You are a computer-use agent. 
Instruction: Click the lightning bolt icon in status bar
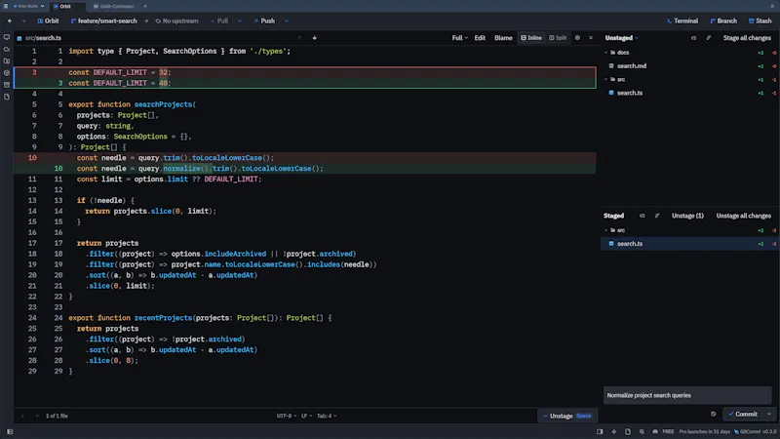tap(614, 431)
